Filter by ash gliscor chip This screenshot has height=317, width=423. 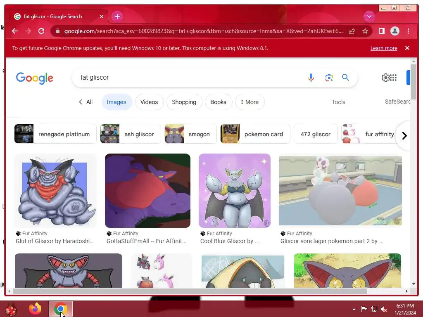[131, 134]
